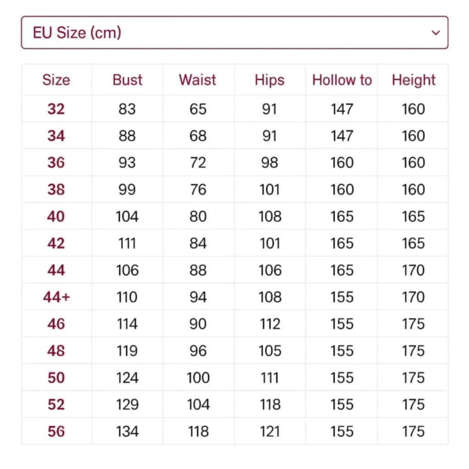Click the size 40 row label

pyautogui.click(x=56, y=216)
